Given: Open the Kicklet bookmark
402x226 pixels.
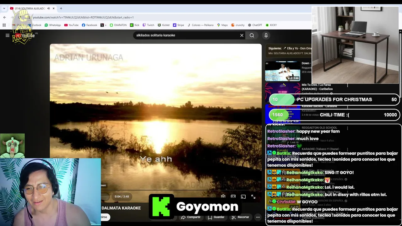Looking at the screenshot, I should [x=164, y=25].
